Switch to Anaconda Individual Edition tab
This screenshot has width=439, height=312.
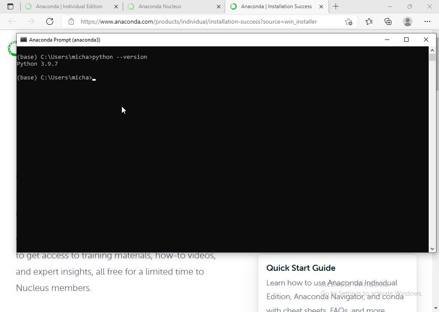[69, 6]
